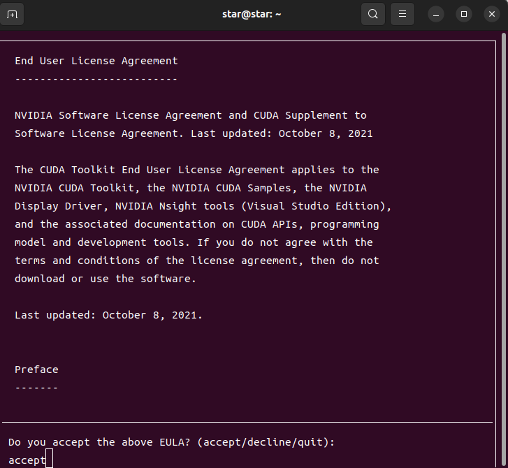Click the block cursor after 'accept'

pyautogui.click(x=49, y=458)
